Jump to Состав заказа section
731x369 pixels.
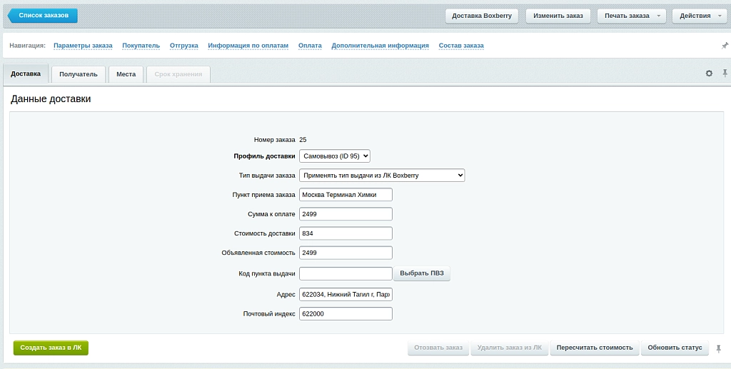pyautogui.click(x=461, y=46)
